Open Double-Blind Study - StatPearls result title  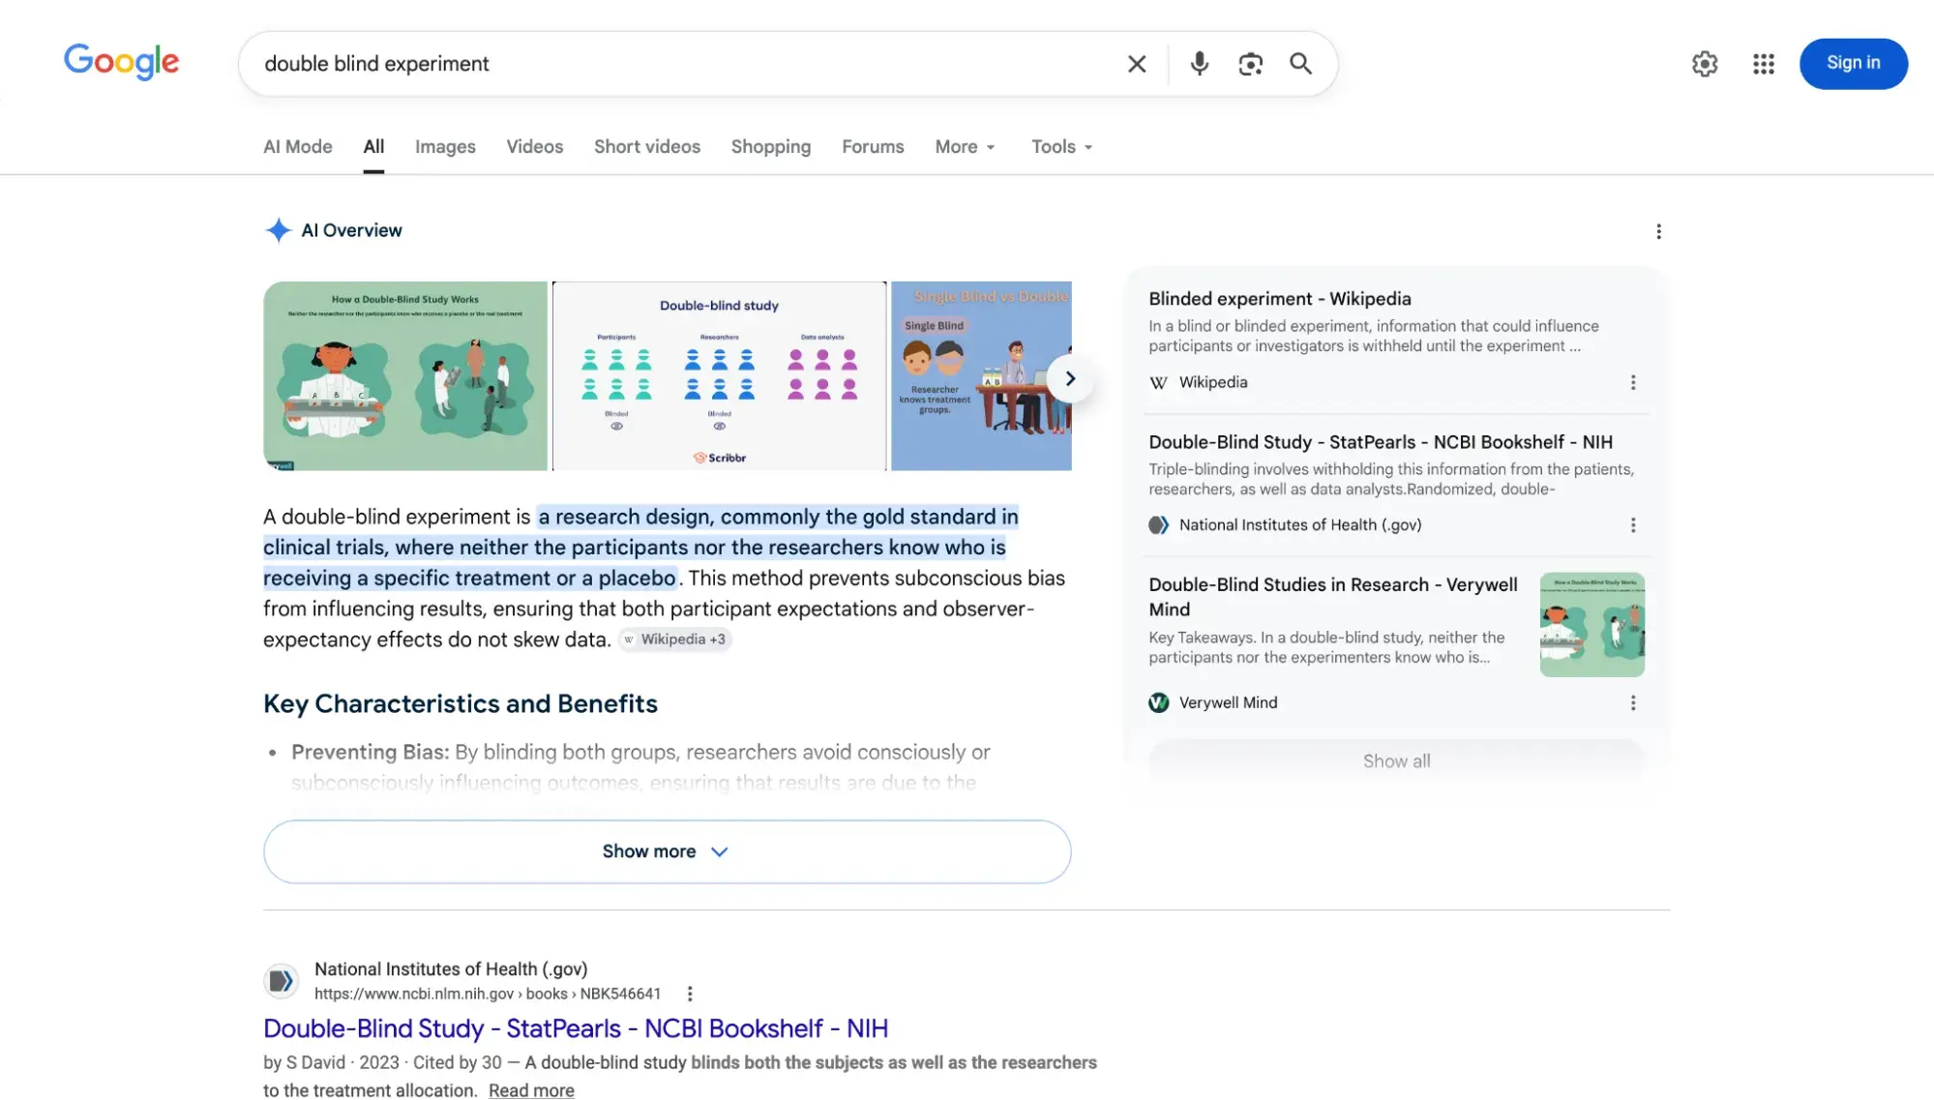tap(575, 1028)
